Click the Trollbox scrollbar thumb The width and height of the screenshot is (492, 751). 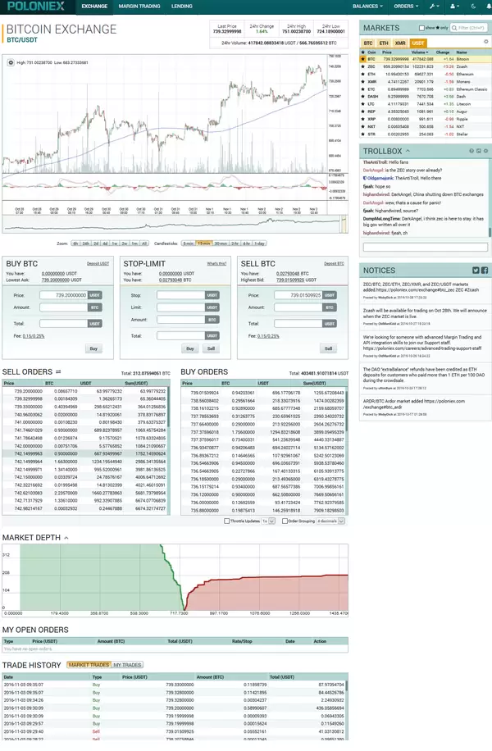pos(490,232)
